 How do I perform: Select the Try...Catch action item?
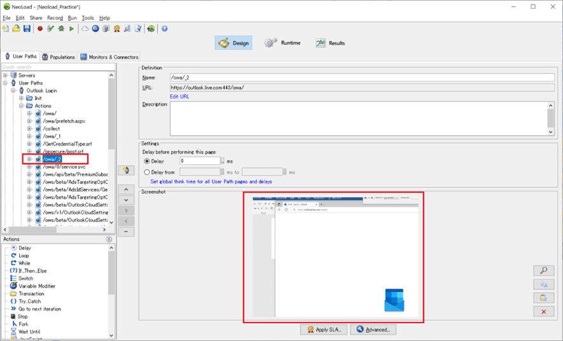click(29, 302)
